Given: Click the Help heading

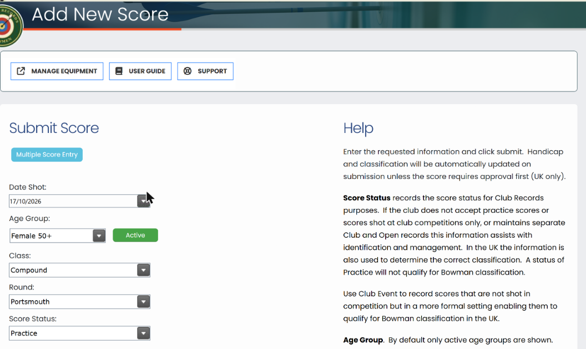Looking at the screenshot, I should [358, 128].
